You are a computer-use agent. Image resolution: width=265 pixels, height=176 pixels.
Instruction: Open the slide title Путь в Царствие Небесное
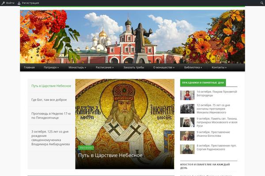click(110, 155)
